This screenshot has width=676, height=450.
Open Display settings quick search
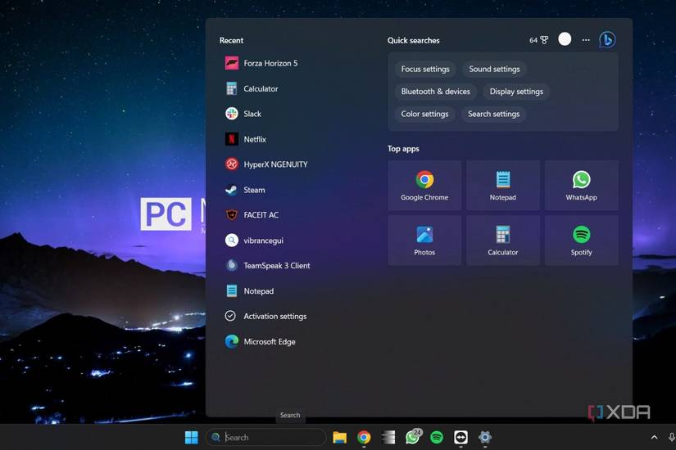point(516,92)
